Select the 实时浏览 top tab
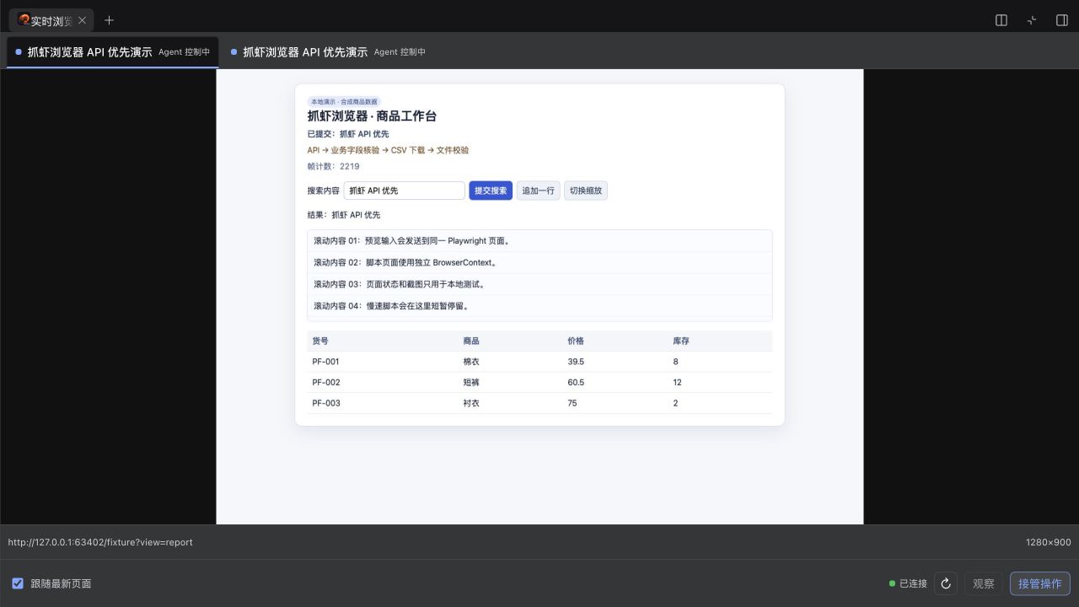 click(x=51, y=20)
